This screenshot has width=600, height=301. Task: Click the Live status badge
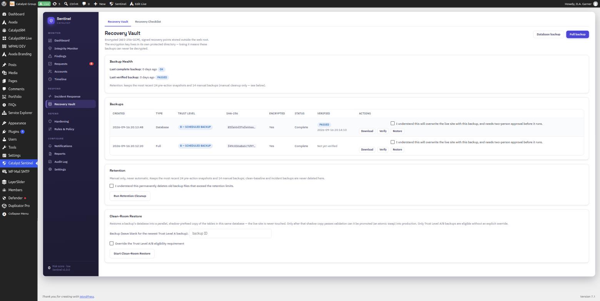pos(44,4)
